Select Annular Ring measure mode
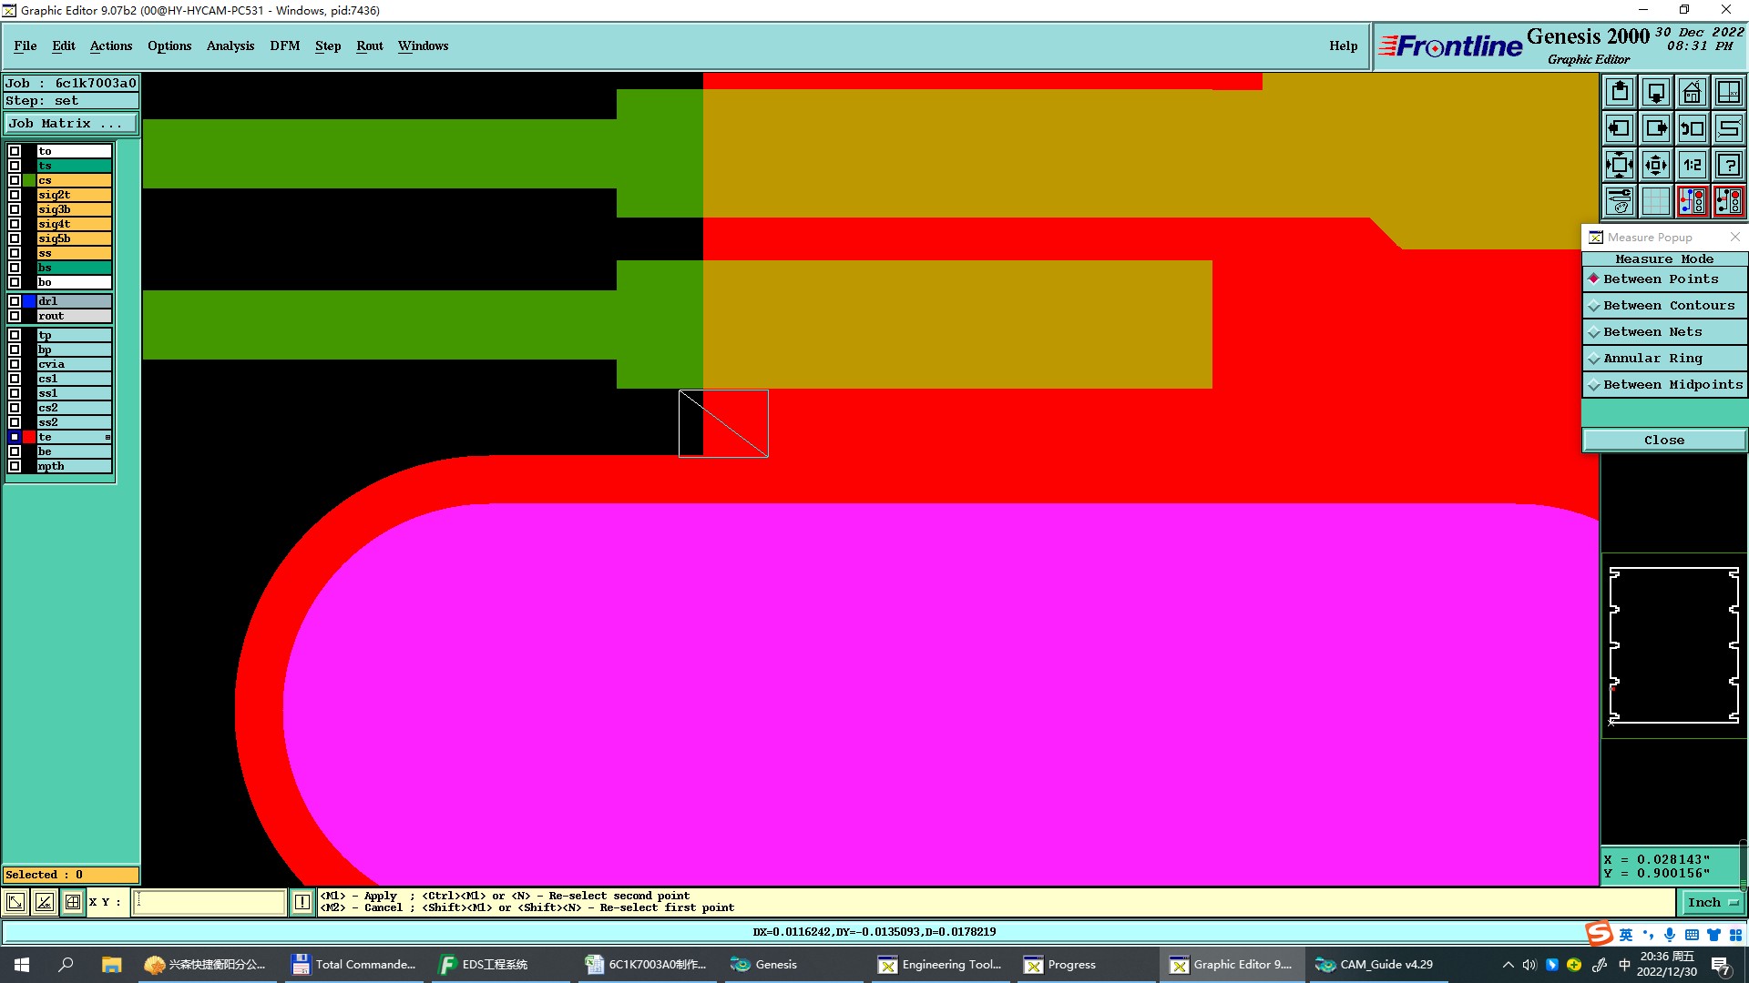Image resolution: width=1749 pixels, height=983 pixels. 1652,359
